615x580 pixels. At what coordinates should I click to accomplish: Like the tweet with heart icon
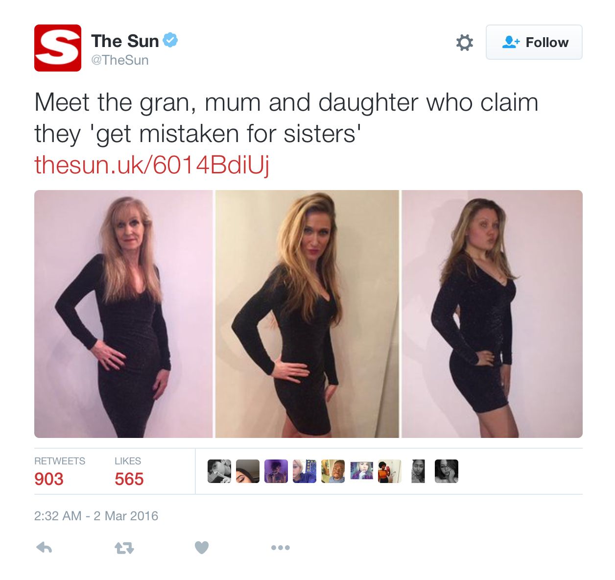point(202,547)
